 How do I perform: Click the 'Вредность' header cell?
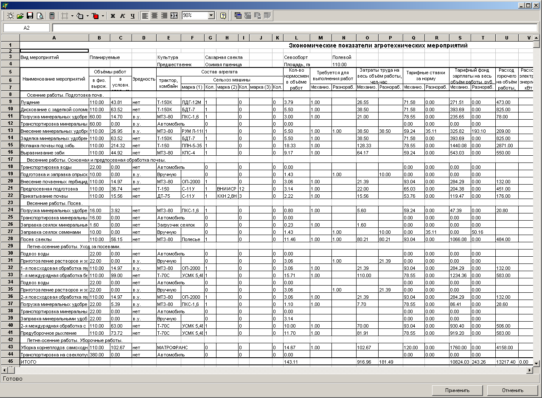tap(144, 79)
